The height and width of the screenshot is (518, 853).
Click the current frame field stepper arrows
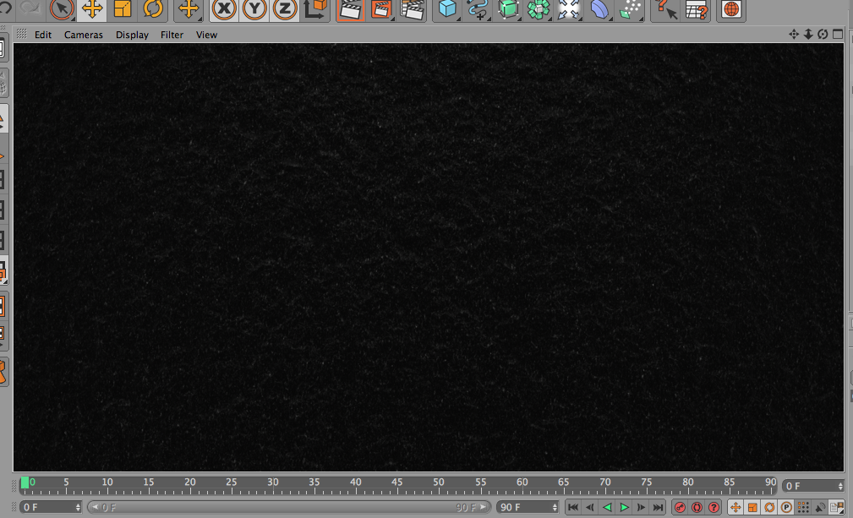(840, 486)
